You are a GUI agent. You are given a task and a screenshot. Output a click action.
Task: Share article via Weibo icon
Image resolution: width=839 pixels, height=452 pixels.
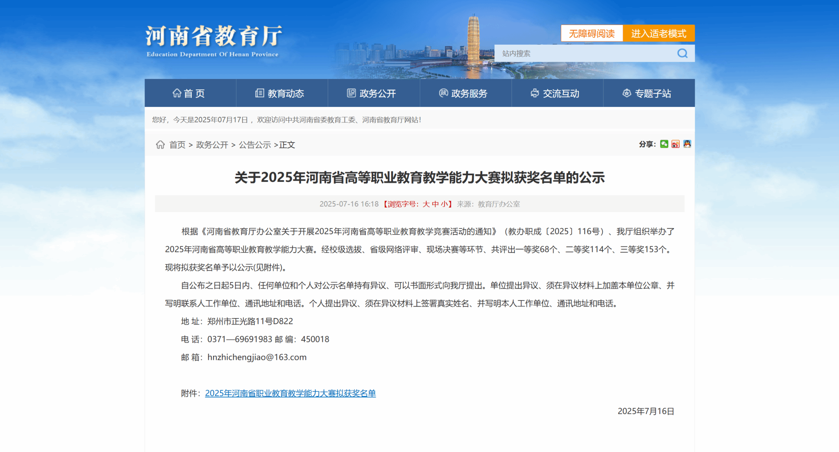tap(676, 144)
